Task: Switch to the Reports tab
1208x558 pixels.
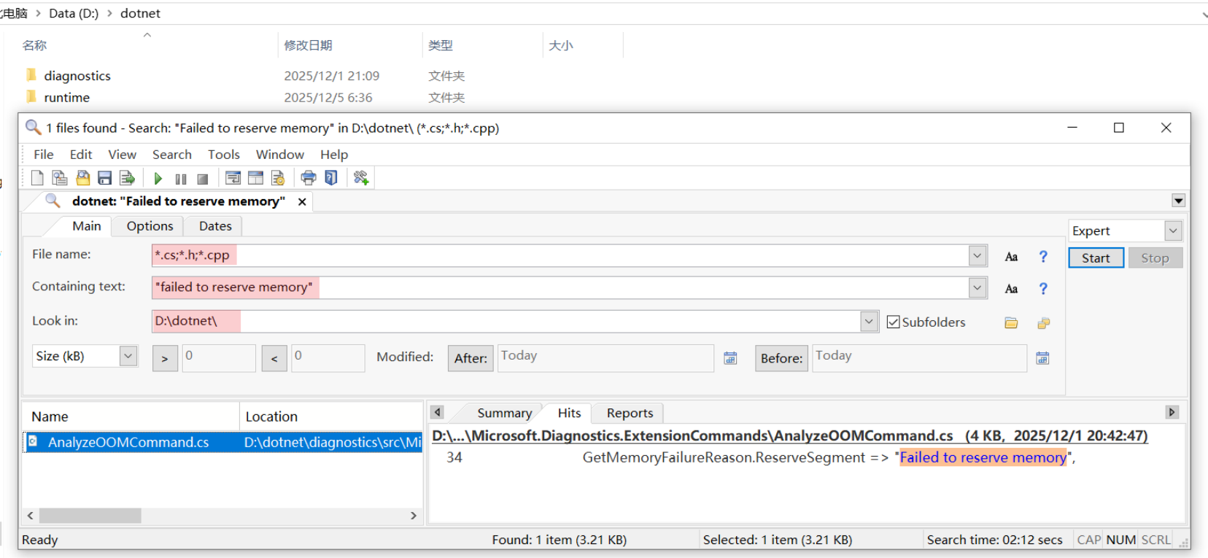Action: pos(630,413)
